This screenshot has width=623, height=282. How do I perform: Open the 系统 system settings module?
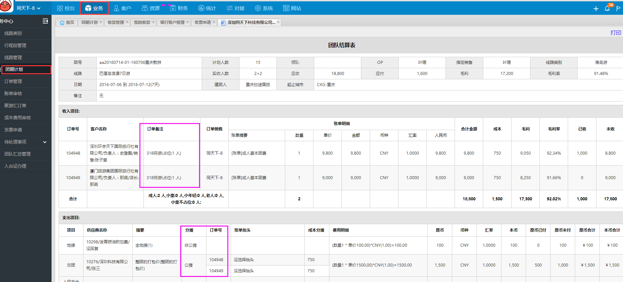click(264, 8)
